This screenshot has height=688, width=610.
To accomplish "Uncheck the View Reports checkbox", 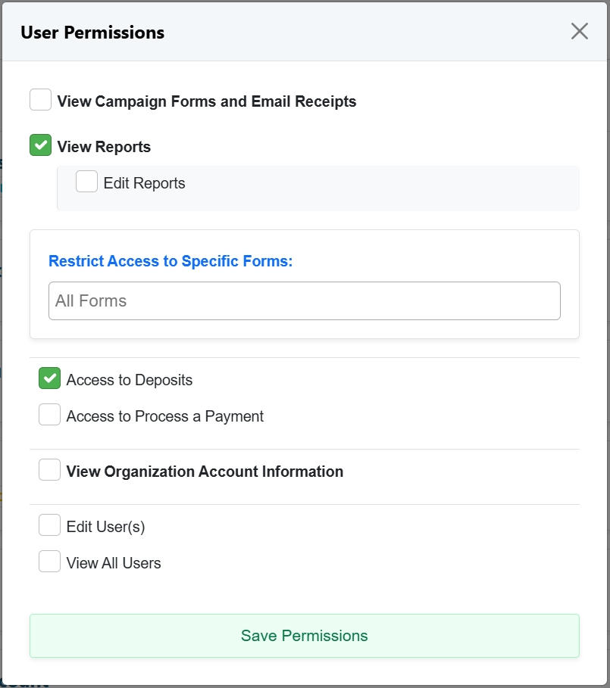I will [x=40, y=145].
